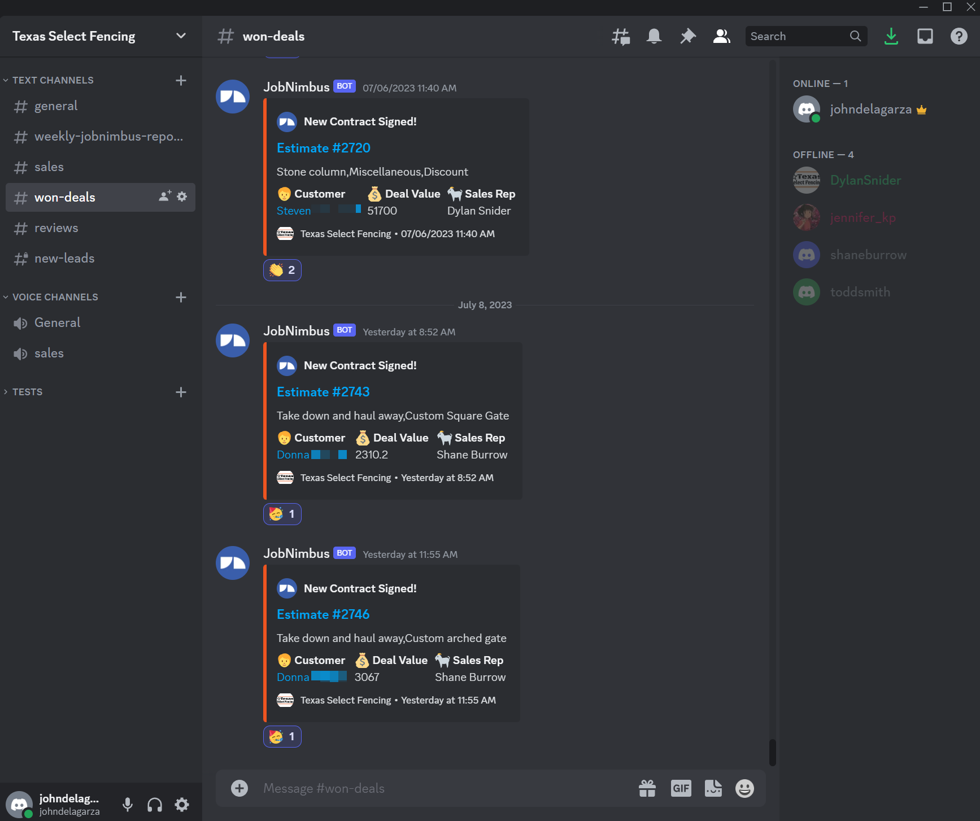This screenshot has width=980, height=821.
Task: Open the inbox icon
Action: tap(925, 36)
